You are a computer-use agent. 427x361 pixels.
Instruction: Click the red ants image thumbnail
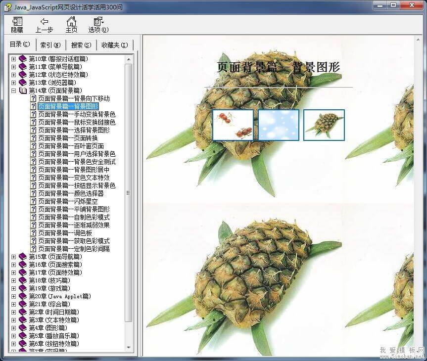point(233,125)
